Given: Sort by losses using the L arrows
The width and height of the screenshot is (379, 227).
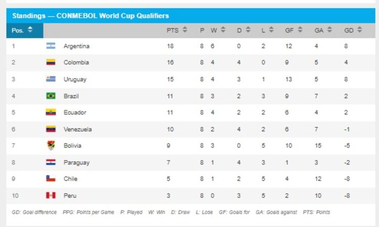Looking at the screenshot, I should [x=271, y=29].
